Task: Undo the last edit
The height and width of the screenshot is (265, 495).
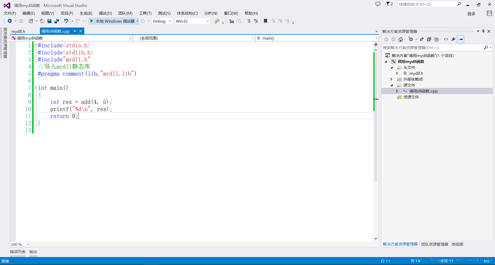Action: (x=66, y=21)
